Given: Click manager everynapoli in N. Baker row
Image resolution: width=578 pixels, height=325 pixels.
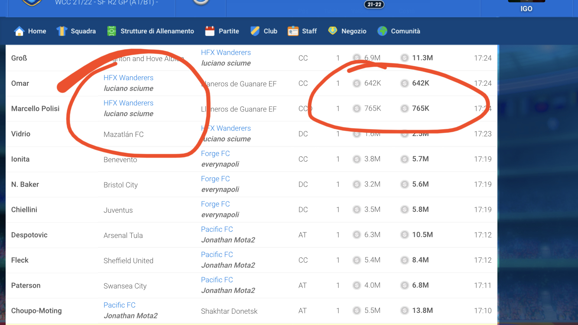Looking at the screenshot, I should point(220,189).
